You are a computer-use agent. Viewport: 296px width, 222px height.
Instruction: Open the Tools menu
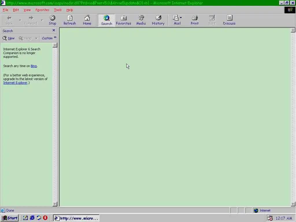(x=58, y=10)
